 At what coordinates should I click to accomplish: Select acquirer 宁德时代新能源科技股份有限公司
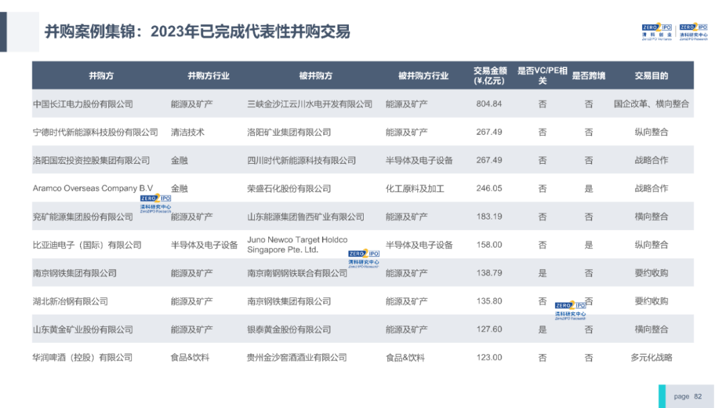tap(95, 132)
